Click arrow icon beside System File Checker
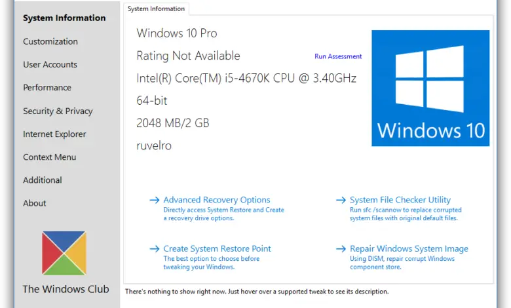The width and height of the screenshot is (511, 308). pos(341,200)
